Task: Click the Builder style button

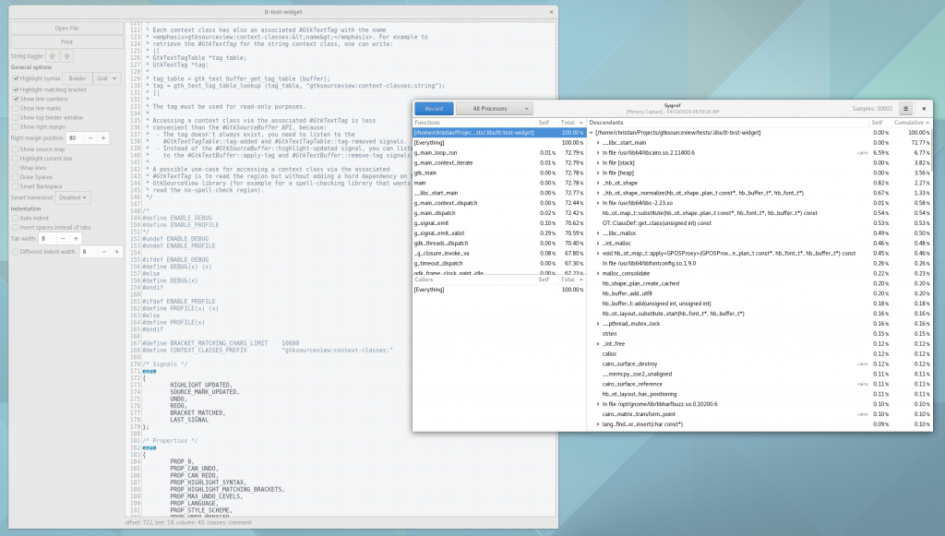Action: 78,78
